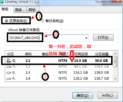Click the 139.0 GB capacity cell
The image size is (123, 102).
(x=102, y=67)
